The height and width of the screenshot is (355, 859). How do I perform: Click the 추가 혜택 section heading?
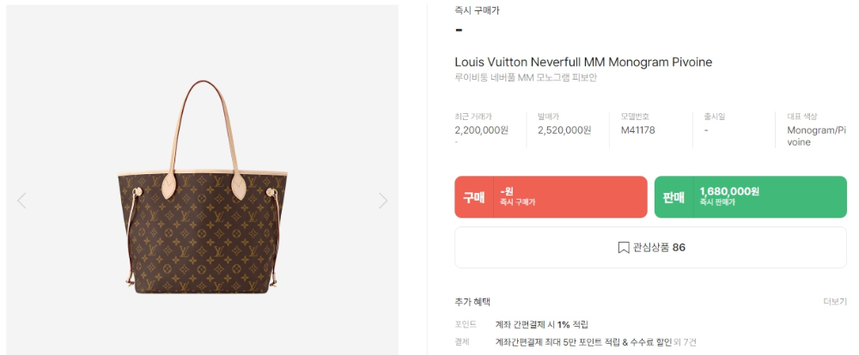[472, 301]
